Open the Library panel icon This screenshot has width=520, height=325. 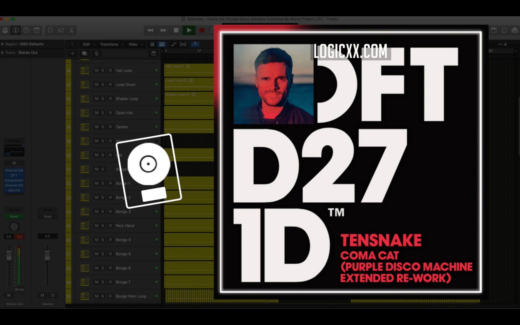(x=5, y=30)
